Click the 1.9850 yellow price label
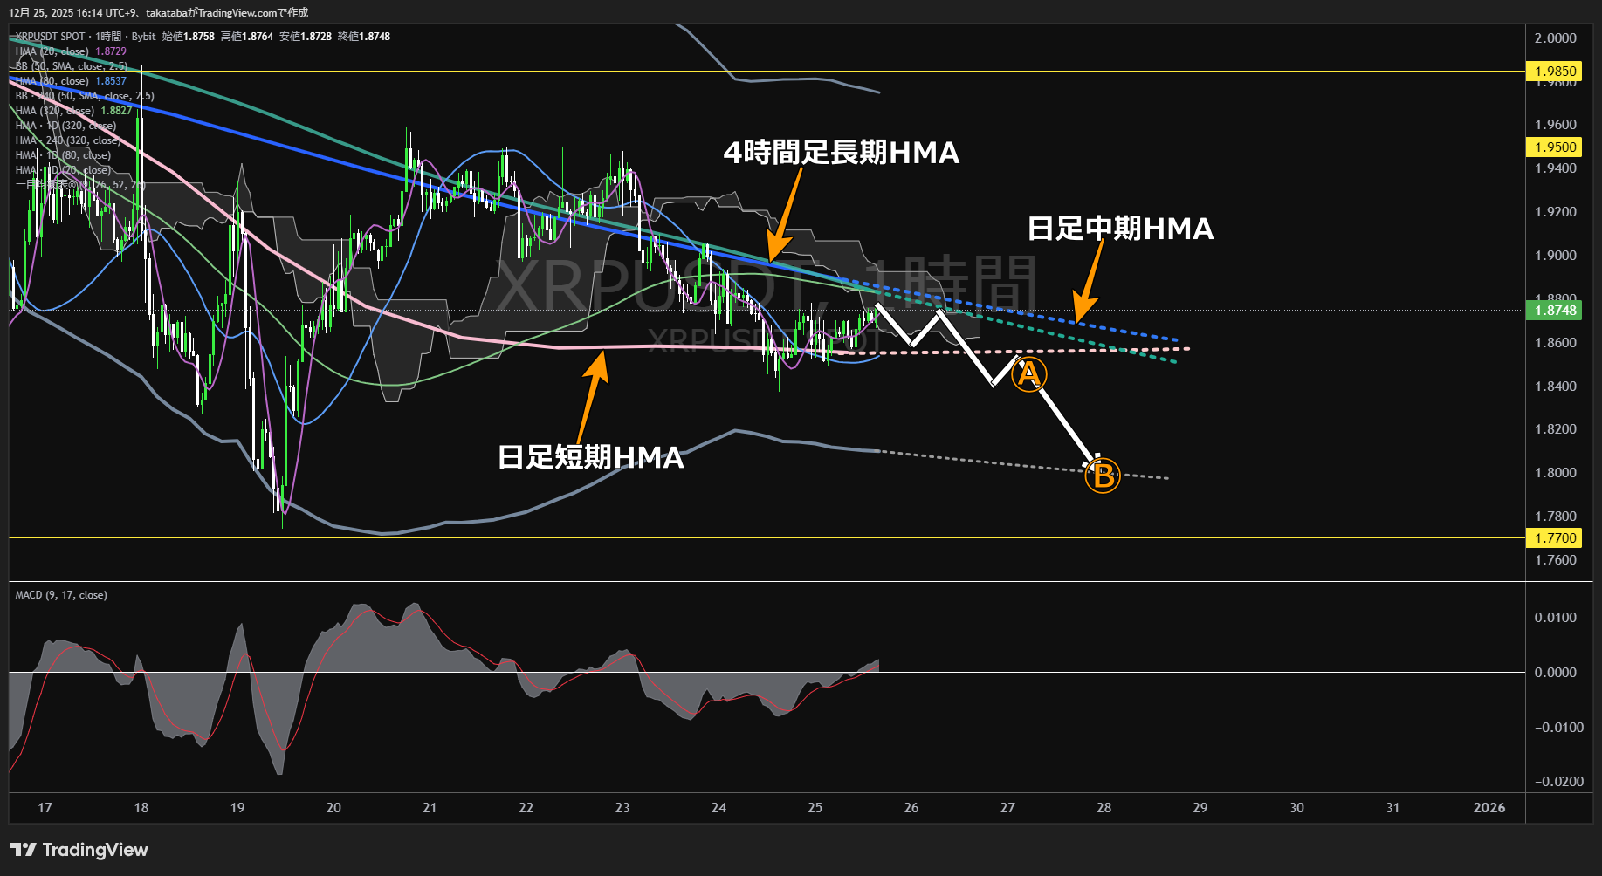 point(1554,72)
